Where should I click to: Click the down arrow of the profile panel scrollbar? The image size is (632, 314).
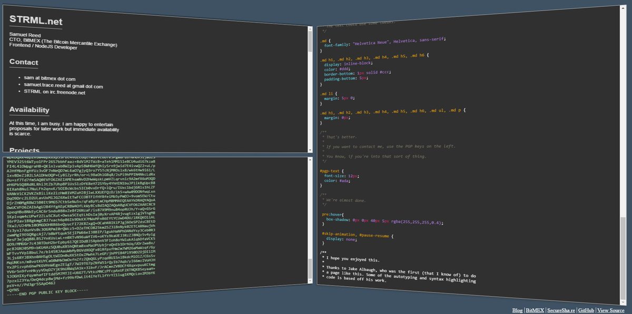point(310,150)
